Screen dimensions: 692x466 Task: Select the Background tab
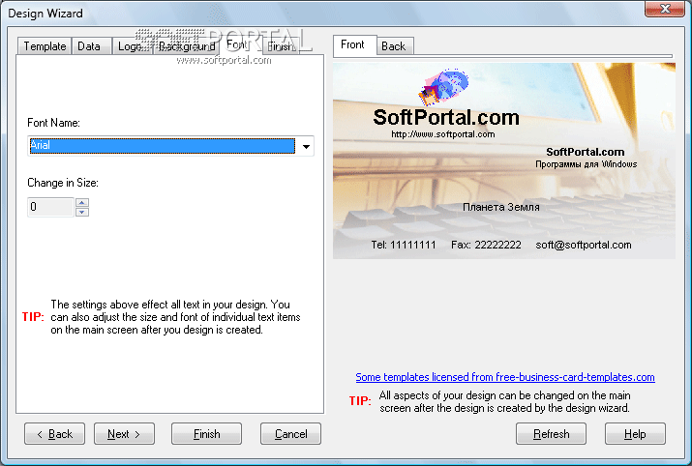click(186, 46)
